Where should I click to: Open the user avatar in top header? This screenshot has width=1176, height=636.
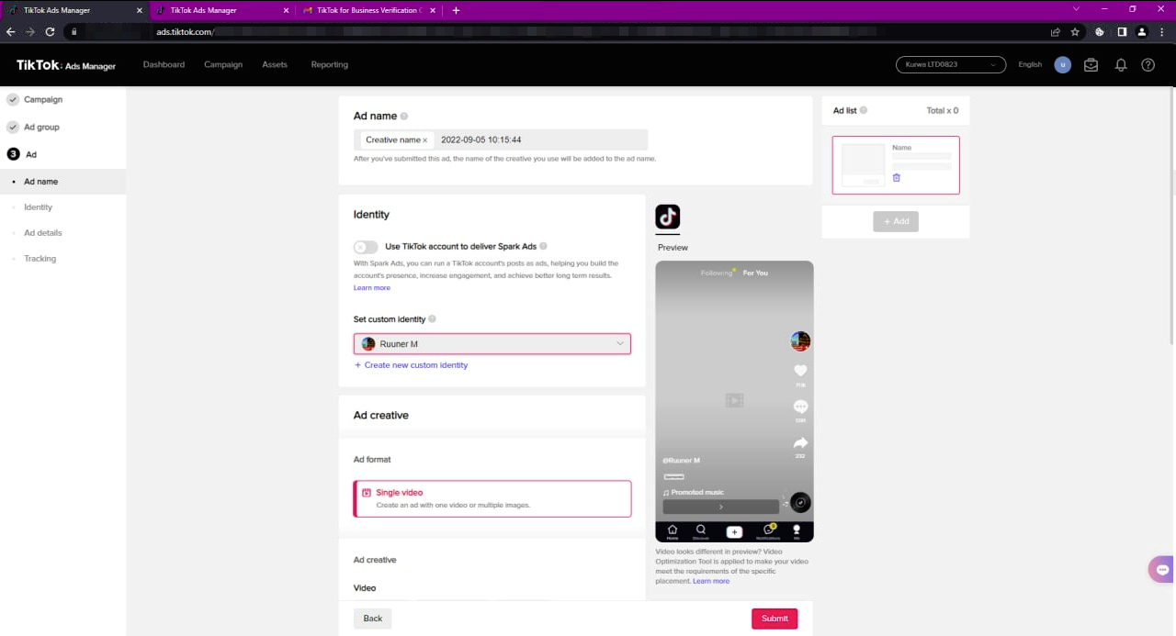click(1063, 65)
